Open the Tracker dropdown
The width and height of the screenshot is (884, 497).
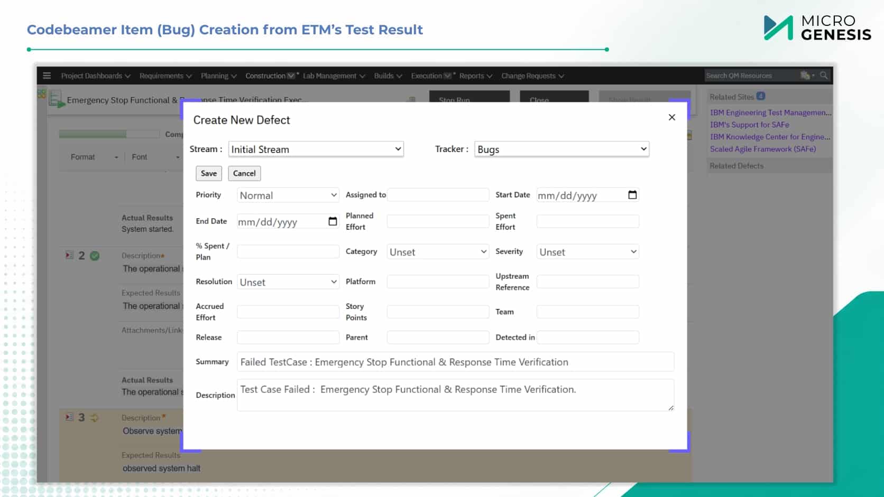click(x=561, y=149)
